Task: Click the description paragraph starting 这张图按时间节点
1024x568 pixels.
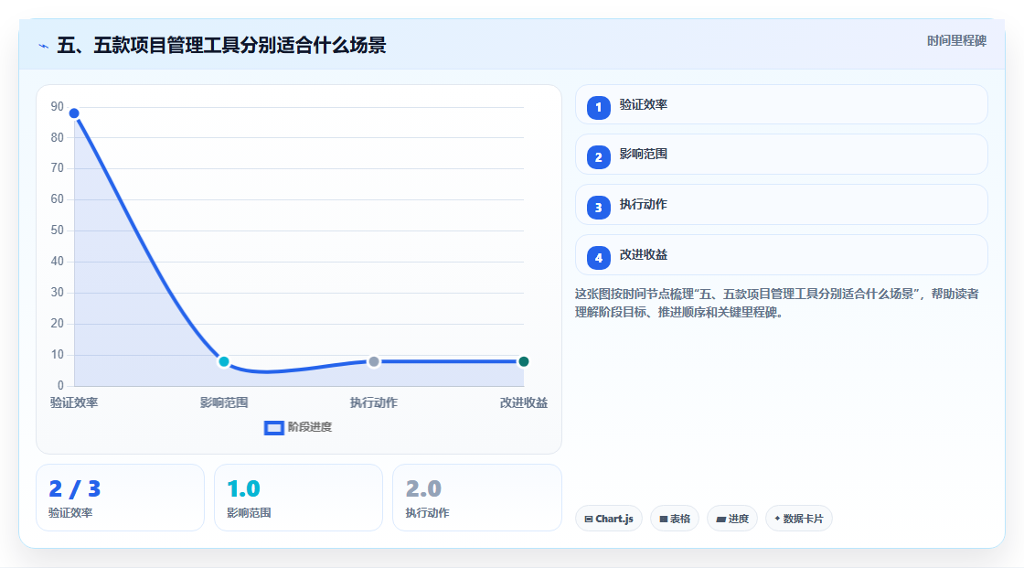Action: pos(777,304)
